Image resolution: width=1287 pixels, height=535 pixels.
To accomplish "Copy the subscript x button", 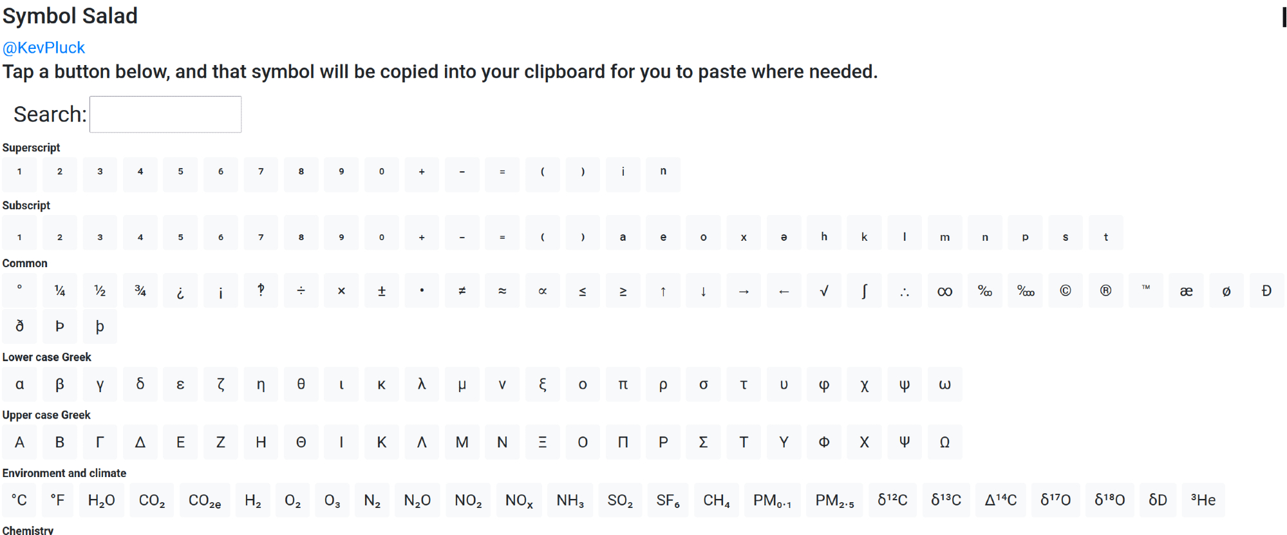I will click(x=744, y=237).
